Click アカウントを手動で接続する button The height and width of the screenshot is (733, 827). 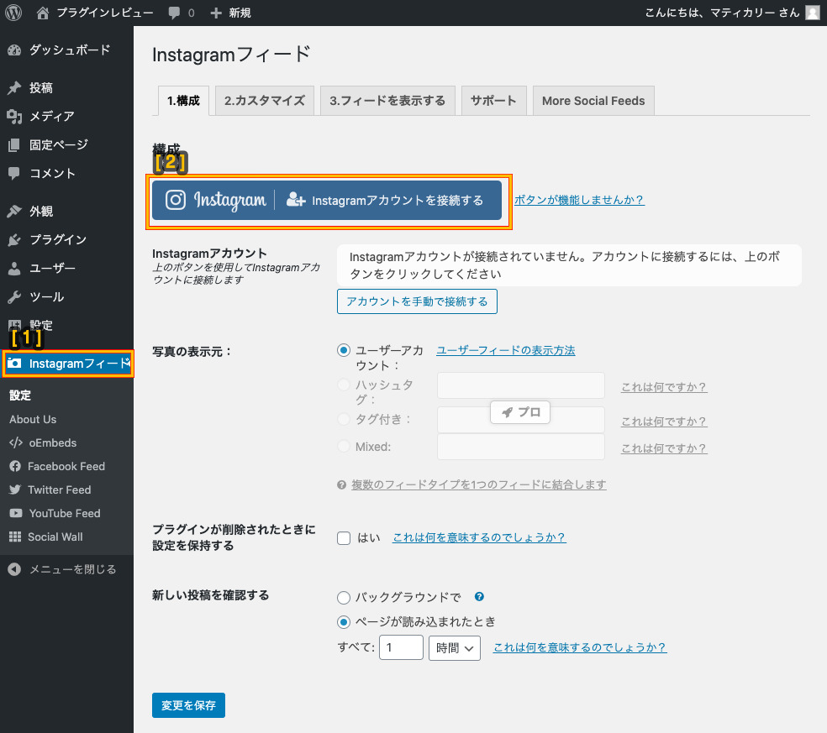click(417, 301)
